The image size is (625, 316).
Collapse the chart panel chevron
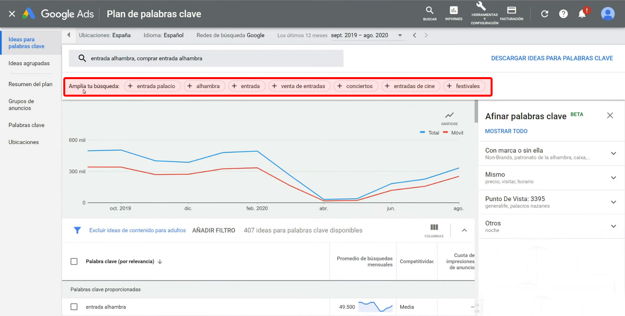point(464,230)
